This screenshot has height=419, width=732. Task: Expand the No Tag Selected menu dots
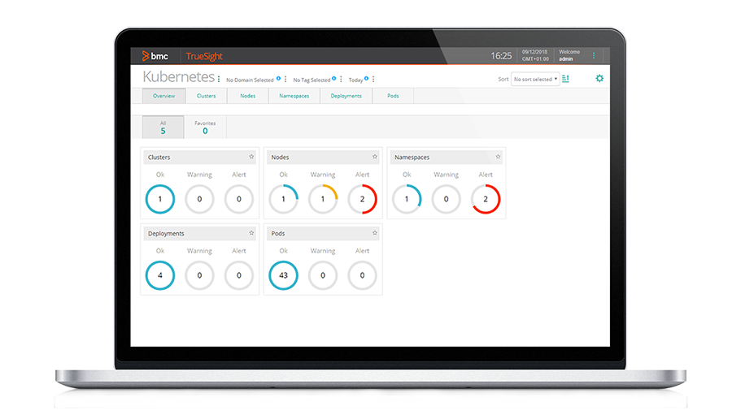pos(341,80)
